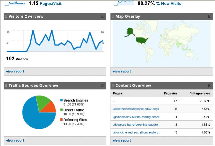Click the United States on the map
This screenshot has height=146, width=215.
pos(141,40)
